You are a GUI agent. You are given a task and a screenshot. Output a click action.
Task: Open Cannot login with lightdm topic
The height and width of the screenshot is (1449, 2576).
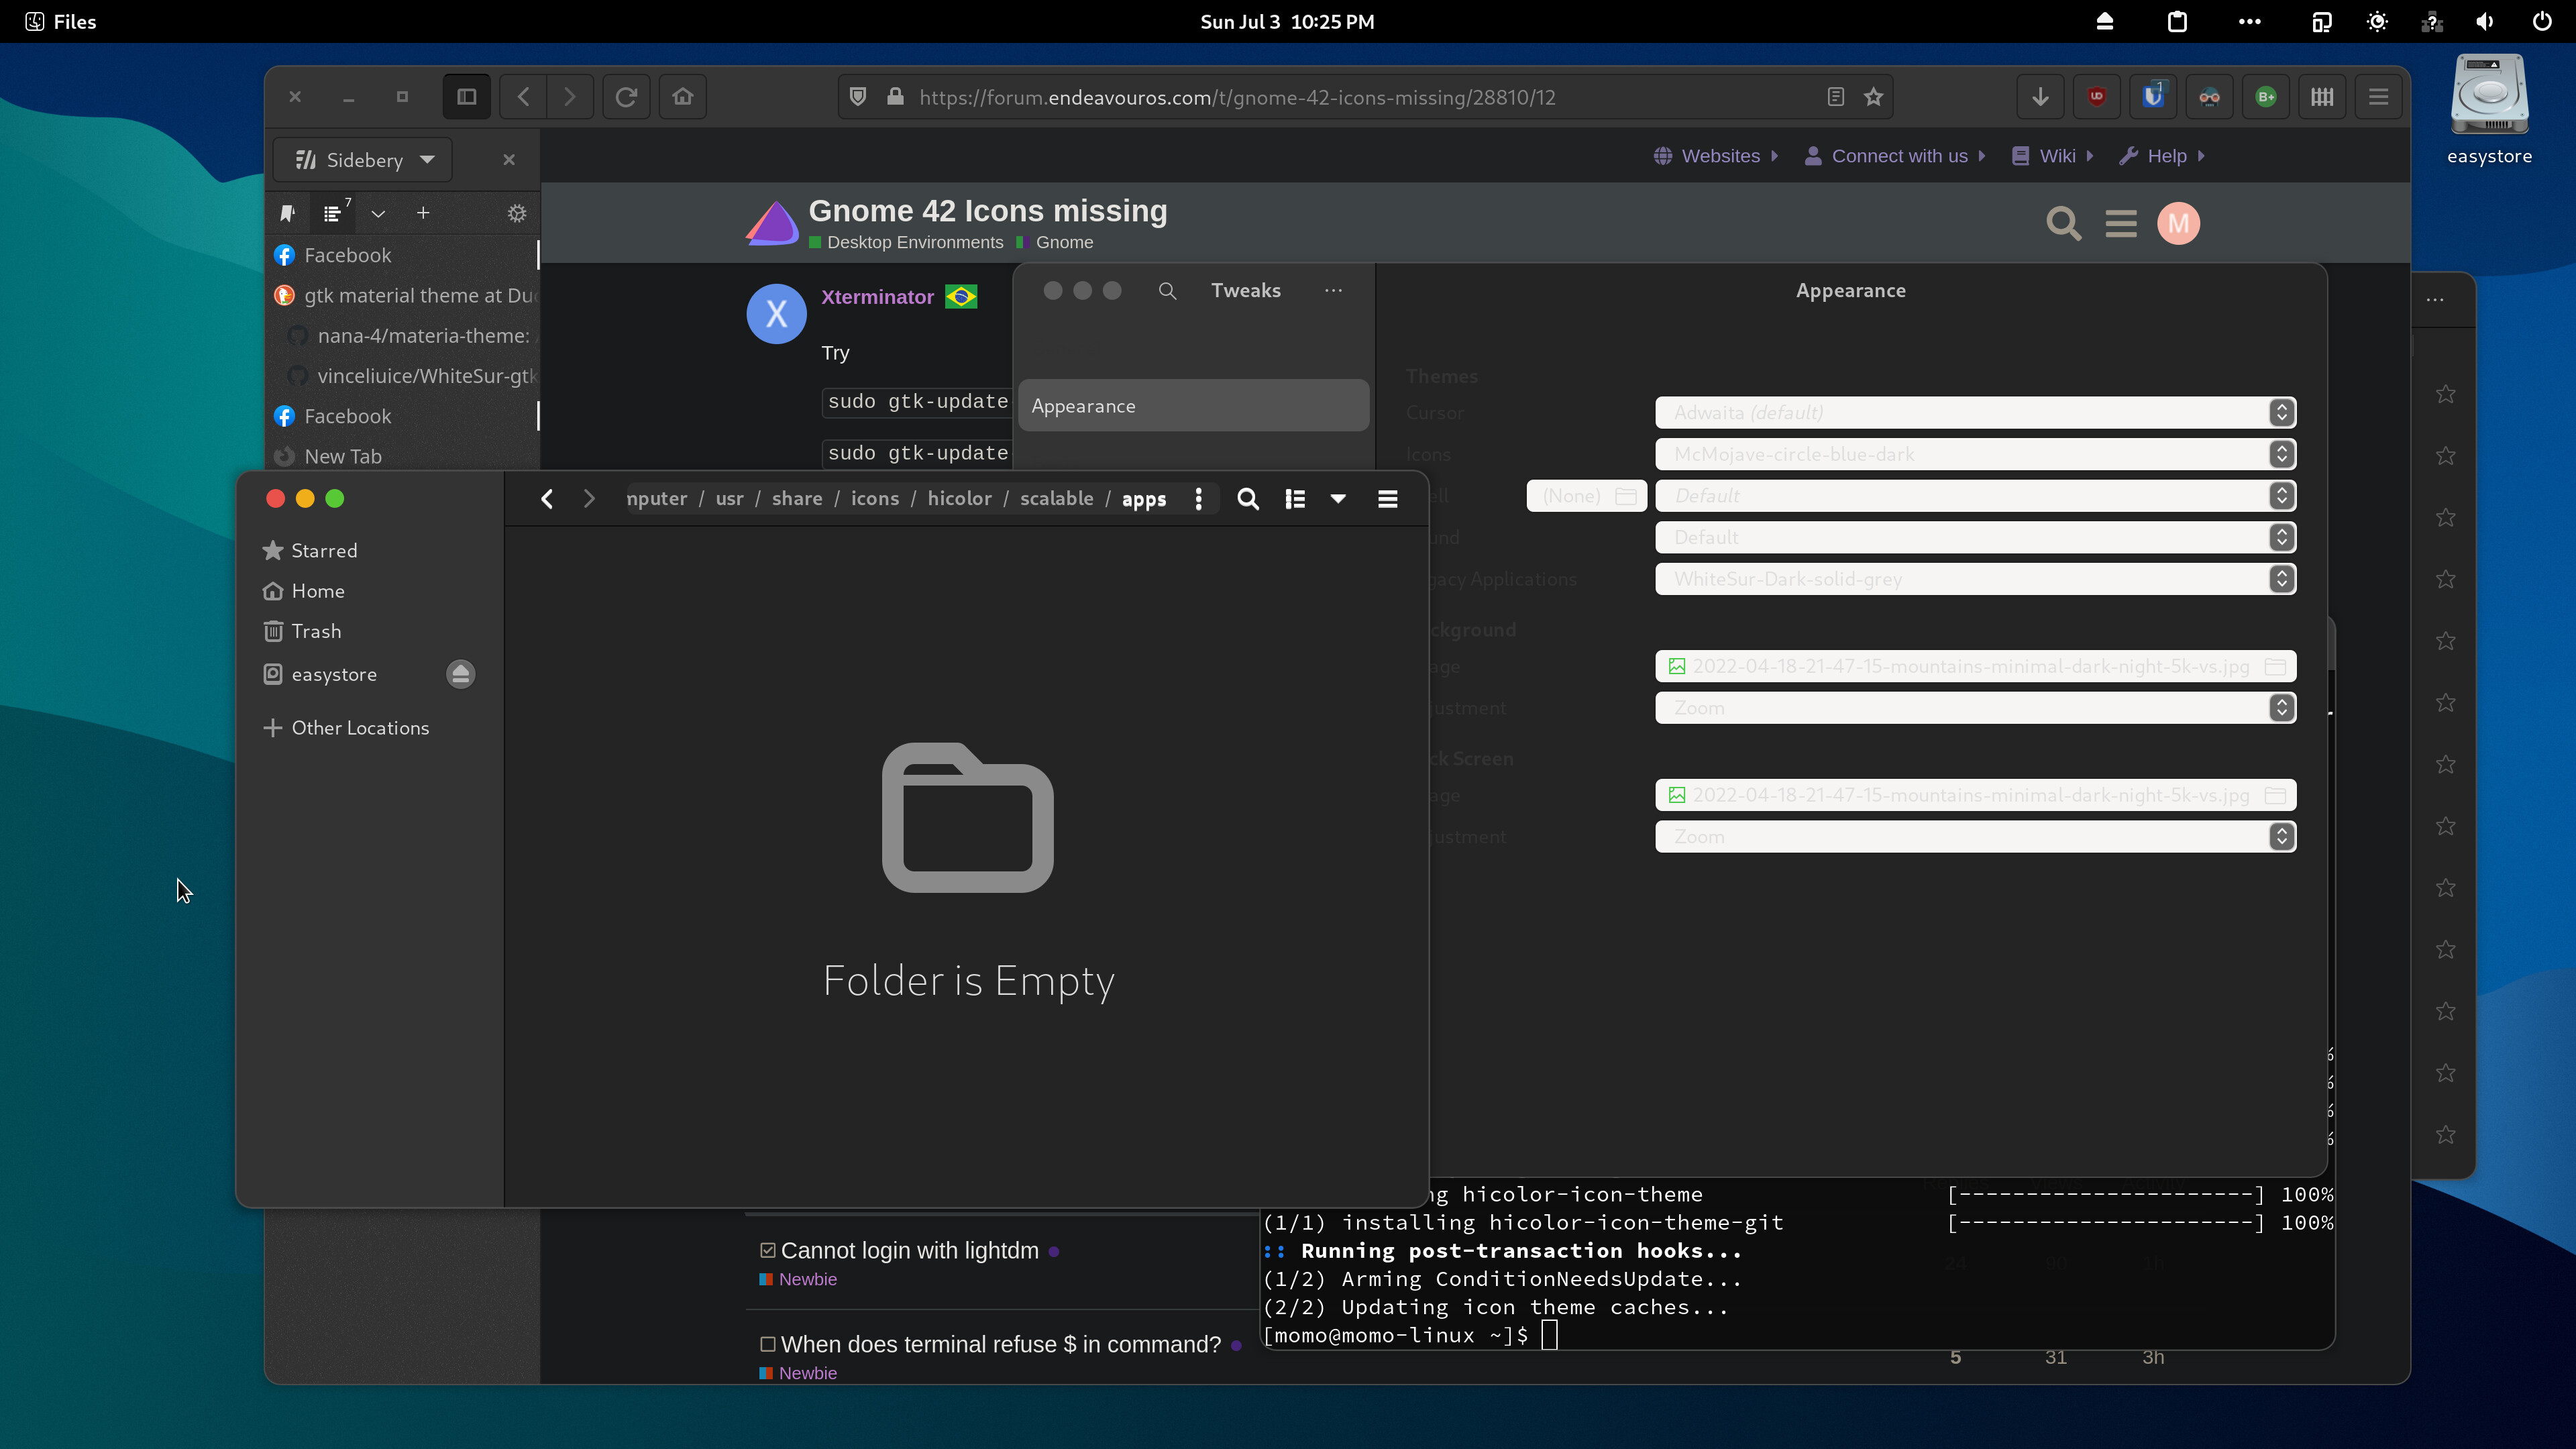pyautogui.click(x=909, y=1251)
